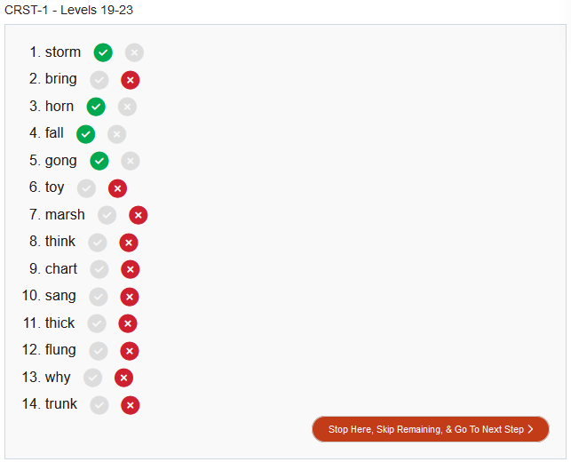This screenshot has width=571, height=462.
Task: Toggle green check for 'storm'
Action: click(103, 52)
